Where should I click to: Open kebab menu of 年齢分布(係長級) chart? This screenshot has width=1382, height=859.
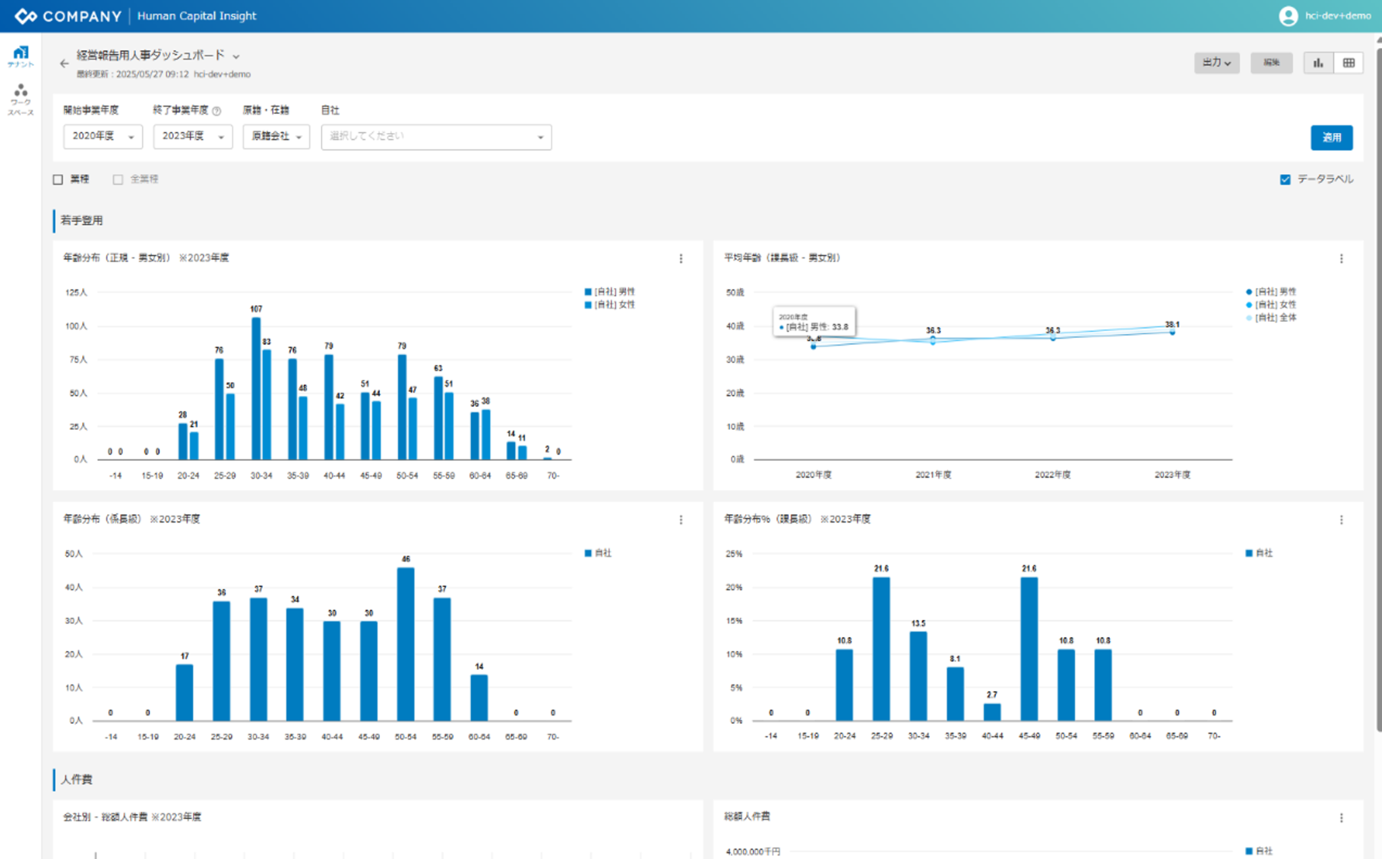coord(681,520)
